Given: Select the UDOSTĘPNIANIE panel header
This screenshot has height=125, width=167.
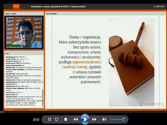Looking at the screenshot, I should [52, 13].
